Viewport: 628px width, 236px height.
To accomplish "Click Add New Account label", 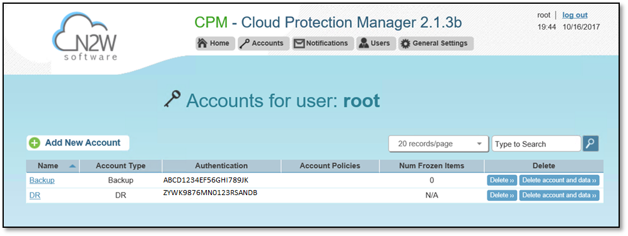I will point(83,143).
